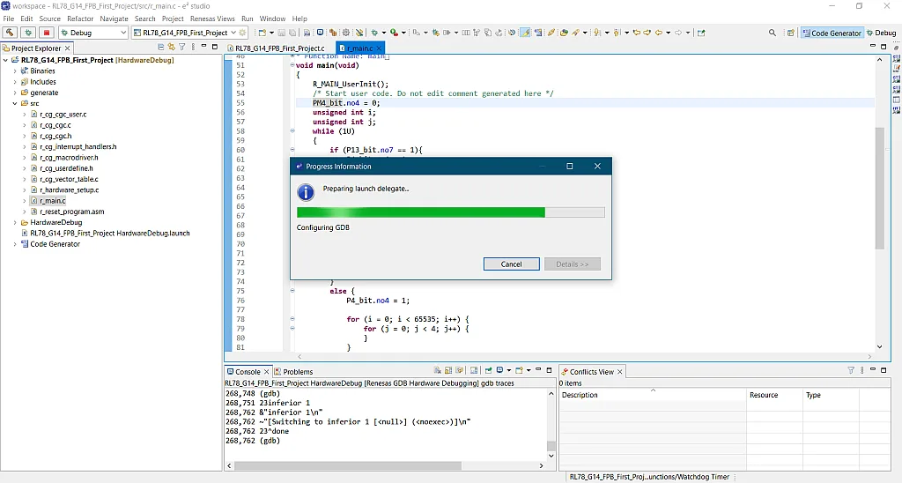Click the Next Annotation toolbar icon
This screenshot has height=483, width=902.
click(x=596, y=33)
